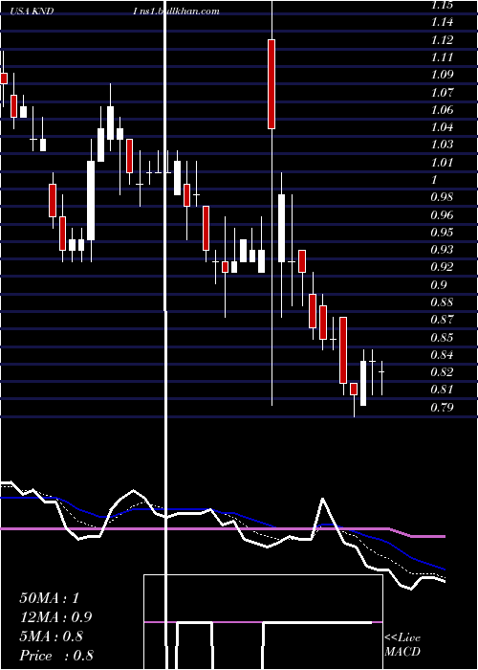Select the tall red candlestick body topping at 1.12

[272, 84]
